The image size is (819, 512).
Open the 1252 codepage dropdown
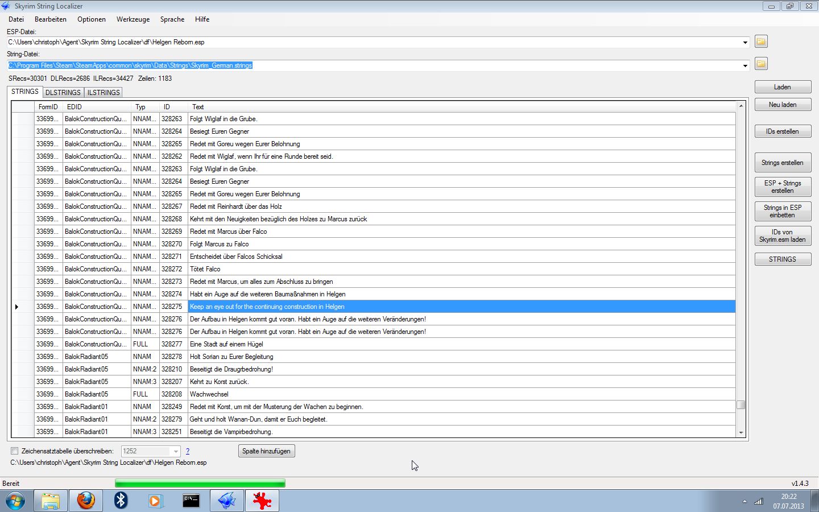click(x=175, y=452)
